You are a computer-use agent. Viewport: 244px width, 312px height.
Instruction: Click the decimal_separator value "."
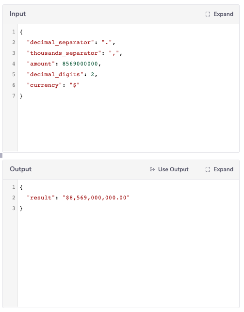click(x=107, y=42)
